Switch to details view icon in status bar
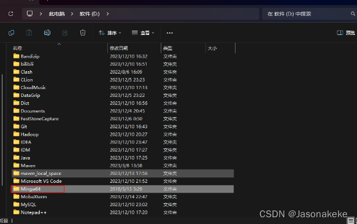 [x=351, y=220]
